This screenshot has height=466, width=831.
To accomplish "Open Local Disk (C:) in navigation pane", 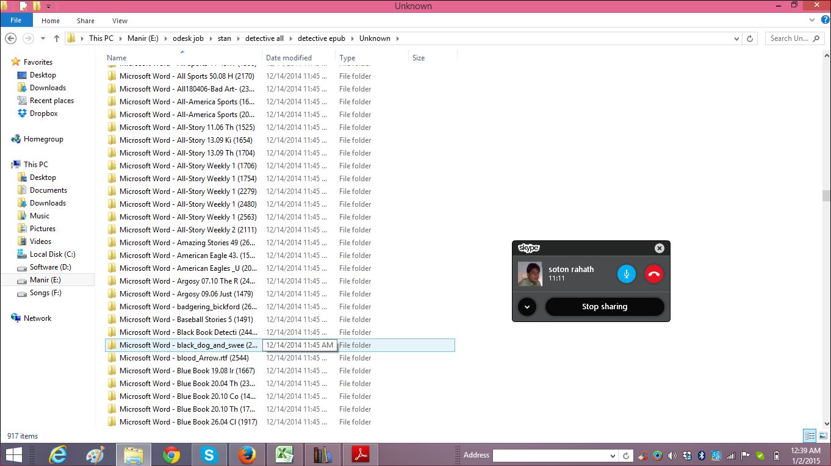I will pyautogui.click(x=52, y=254).
